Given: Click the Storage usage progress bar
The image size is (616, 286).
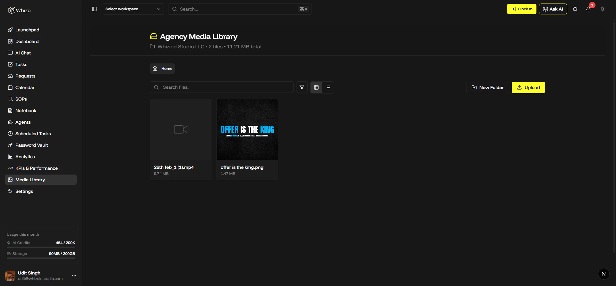Looking at the screenshot, I should (x=41, y=258).
